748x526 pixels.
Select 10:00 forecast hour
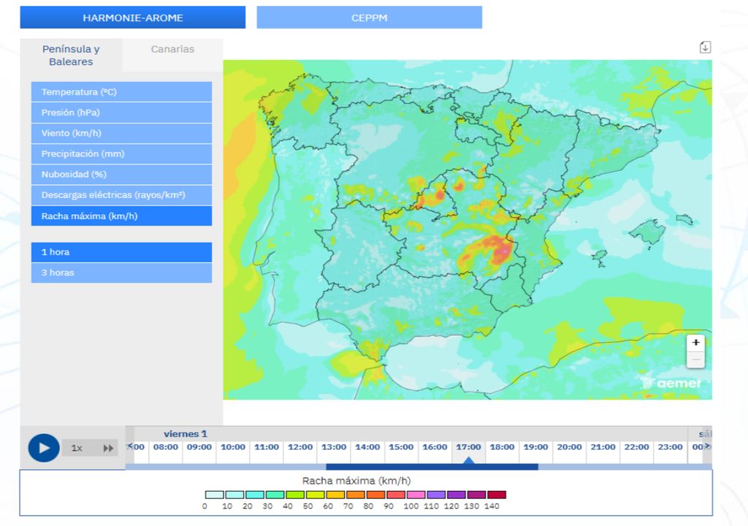pyautogui.click(x=233, y=447)
